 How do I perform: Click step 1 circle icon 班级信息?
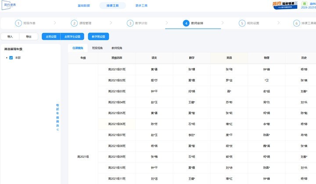click(18, 23)
